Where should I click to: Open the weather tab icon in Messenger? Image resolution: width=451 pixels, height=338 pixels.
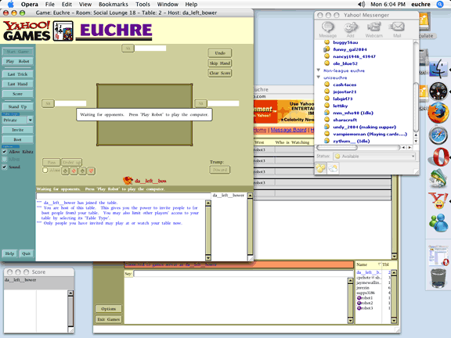[333, 168]
